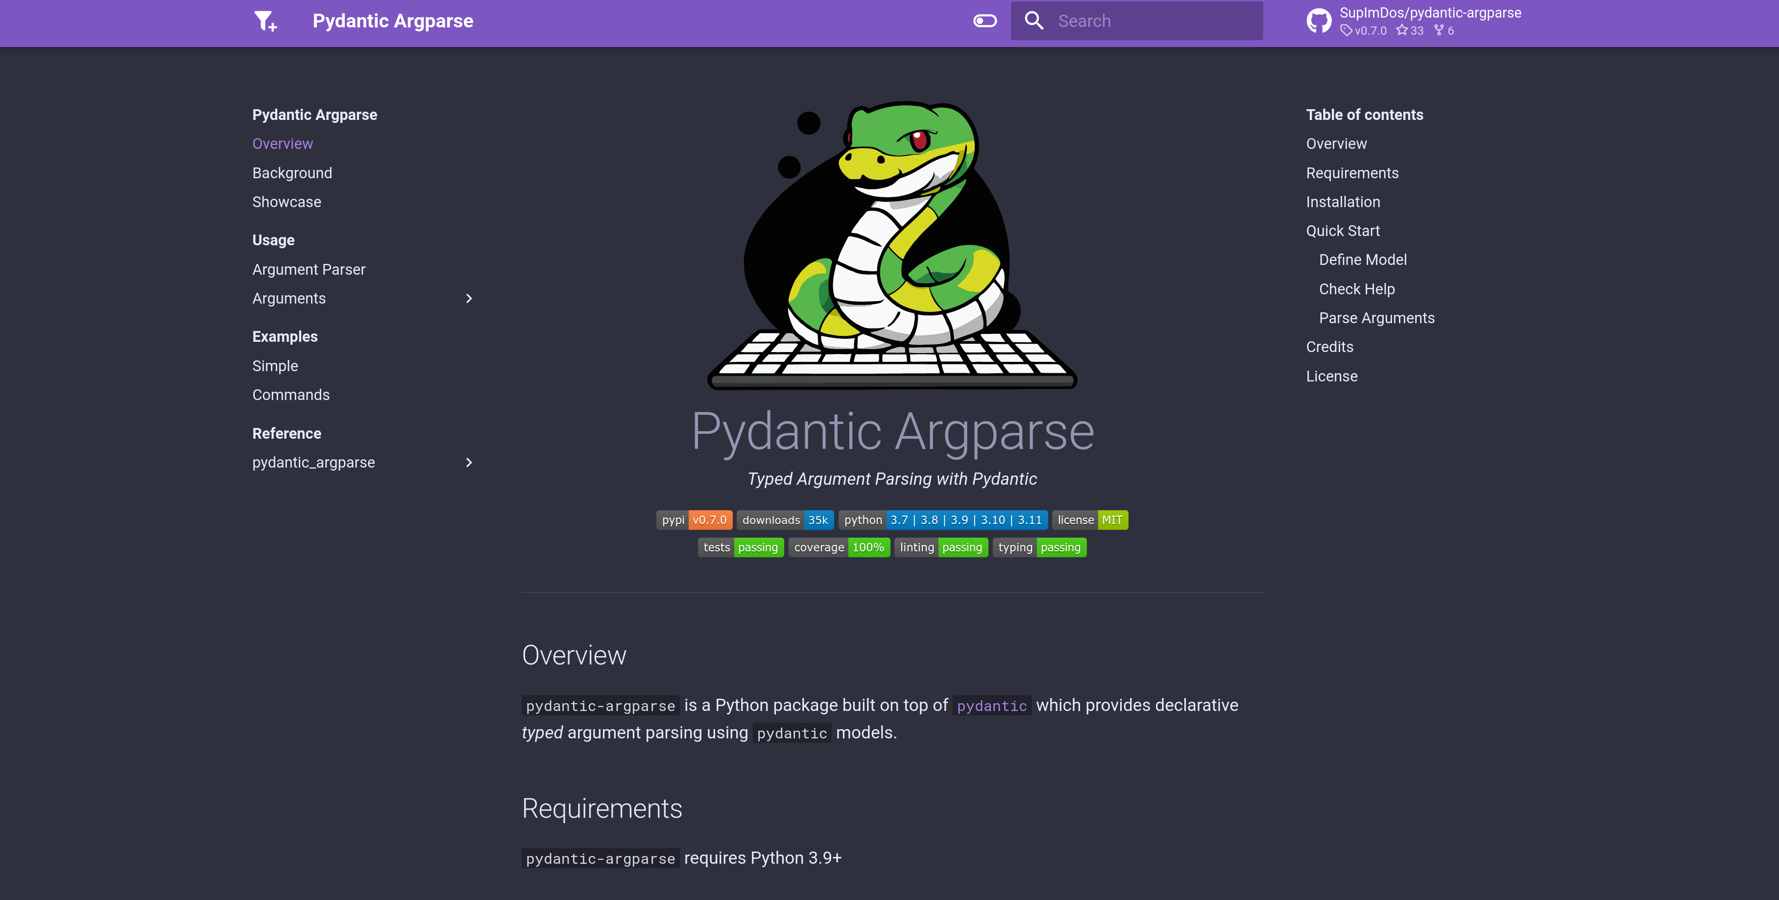
Task: Click the downloads 35k badge
Action: [x=785, y=520]
